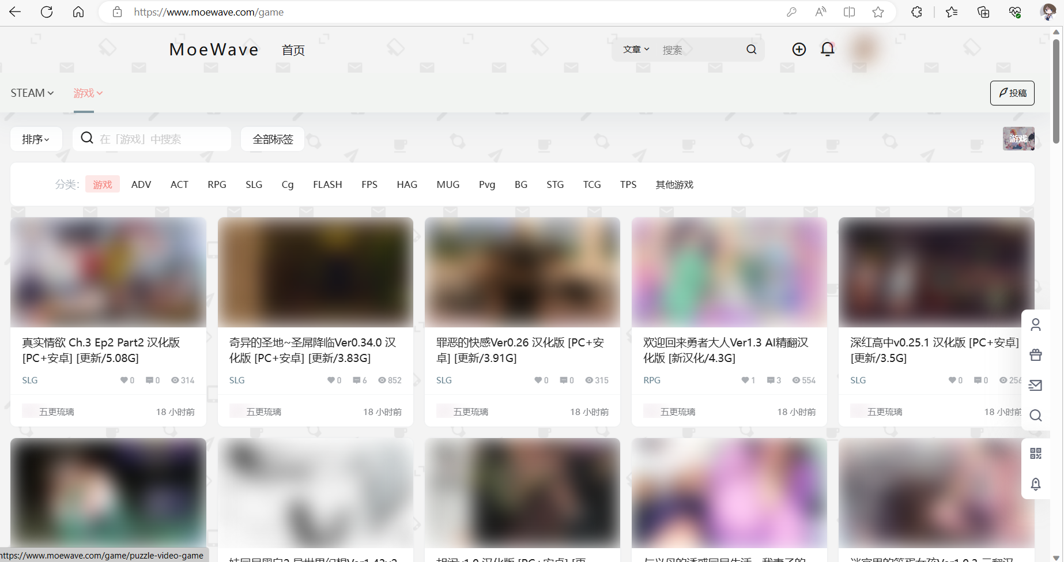Go back with the browser back arrow

[x=15, y=12]
